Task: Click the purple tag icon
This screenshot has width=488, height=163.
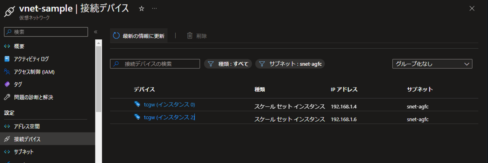Action: point(7,84)
